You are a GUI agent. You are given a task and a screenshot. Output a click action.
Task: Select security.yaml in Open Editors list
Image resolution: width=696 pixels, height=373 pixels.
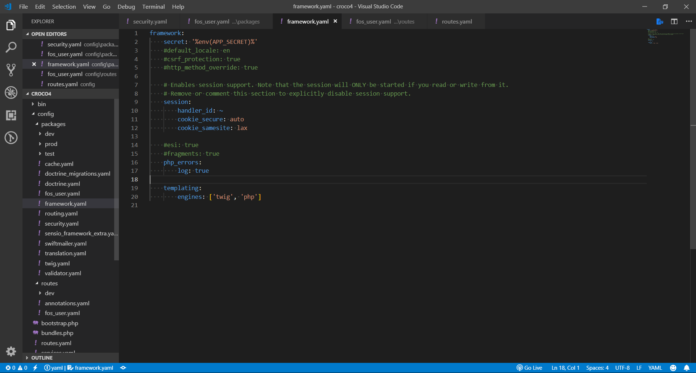(x=71, y=44)
